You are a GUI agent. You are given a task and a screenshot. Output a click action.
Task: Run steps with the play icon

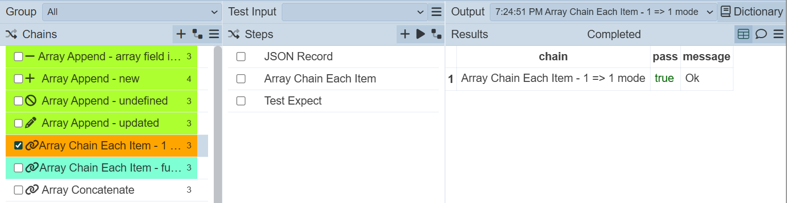point(420,35)
